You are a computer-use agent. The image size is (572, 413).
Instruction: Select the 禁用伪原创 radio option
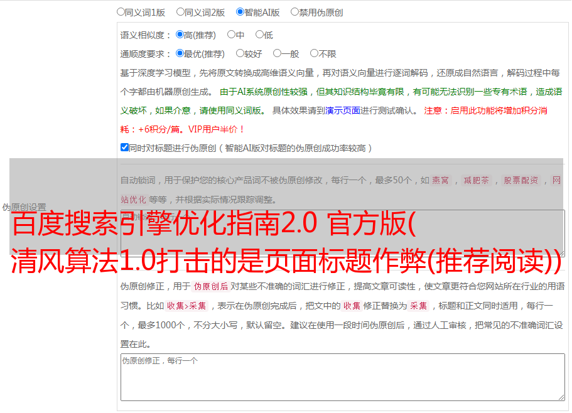[294, 12]
